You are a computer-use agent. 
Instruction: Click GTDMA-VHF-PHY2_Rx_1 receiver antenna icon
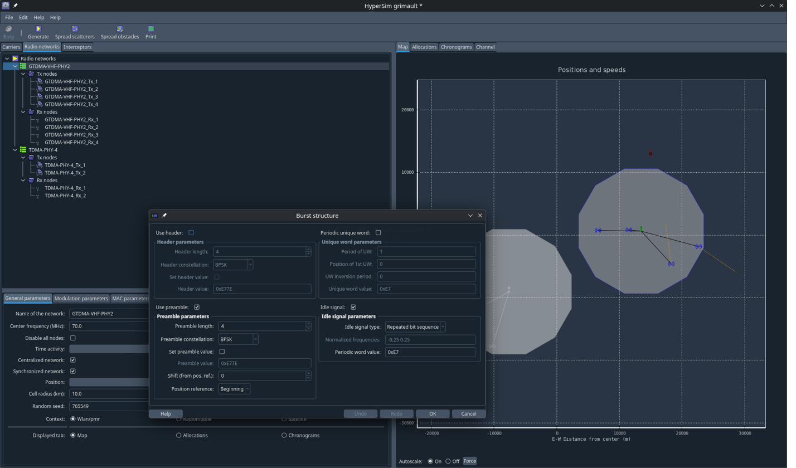tap(38, 120)
